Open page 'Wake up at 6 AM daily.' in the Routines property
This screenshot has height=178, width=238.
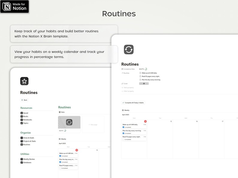(x=148, y=73)
